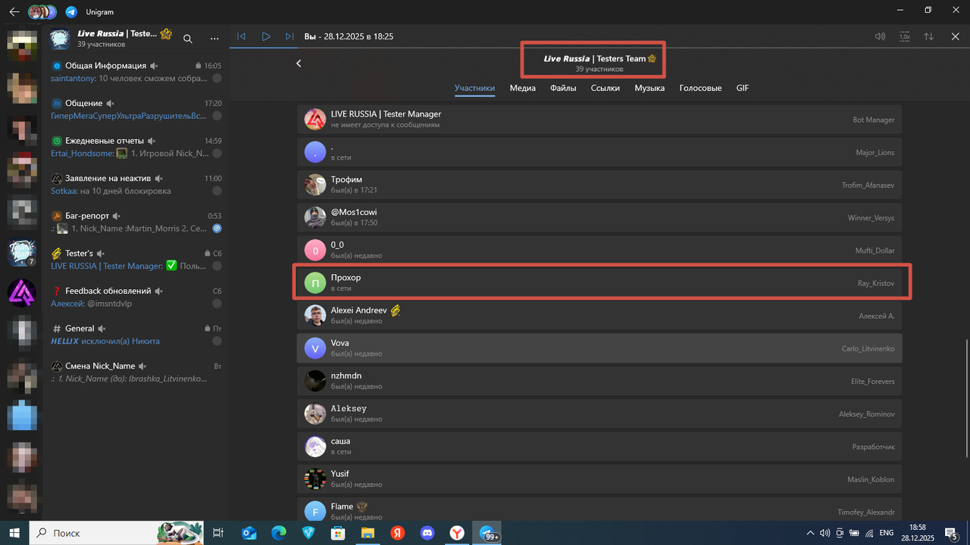Image resolution: width=970 pixels, height=545 pixels.
Task: Play the voice message
Action: pyautogui.click(x=266, y=36)
